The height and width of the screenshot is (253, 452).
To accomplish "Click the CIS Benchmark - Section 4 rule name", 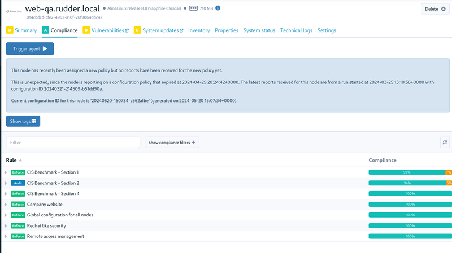I will pos(53,193).
